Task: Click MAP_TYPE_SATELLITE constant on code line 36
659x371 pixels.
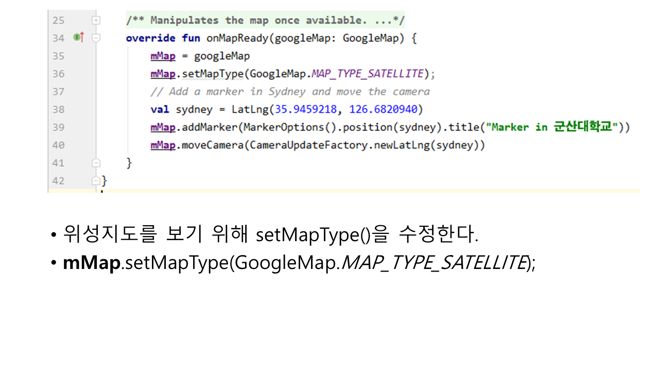Action: [x=368, y=74]
